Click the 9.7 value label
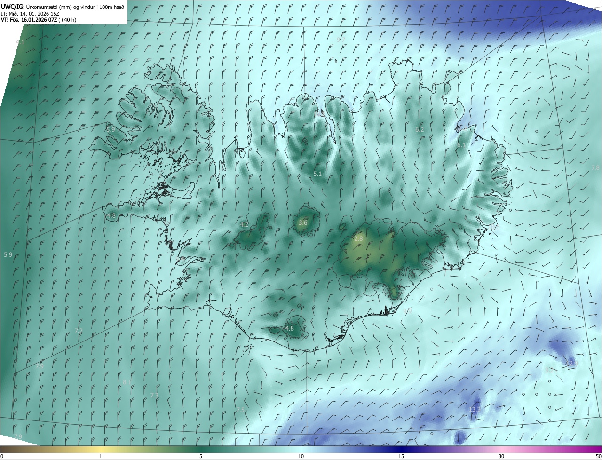This screenshot has height=460, width=602. [x=341, y=39]
